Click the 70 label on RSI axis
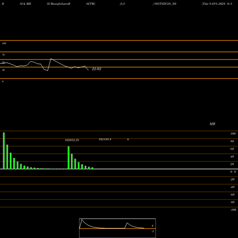Image resolution: width=238 pixels, height=238 pixels. (x=3, y=55)
